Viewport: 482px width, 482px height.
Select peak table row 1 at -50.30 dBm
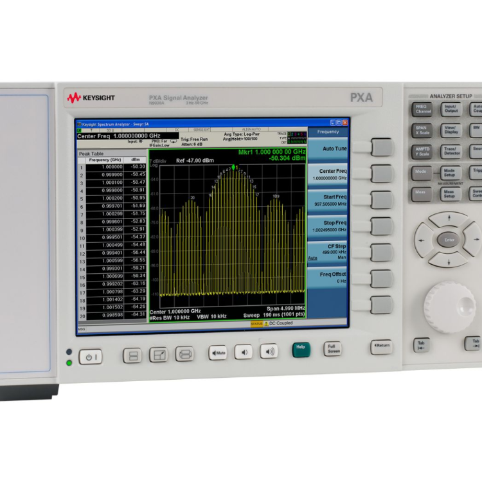[112, 167]
